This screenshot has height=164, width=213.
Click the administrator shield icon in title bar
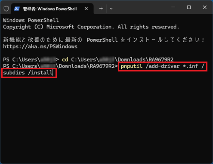[6, 9]
